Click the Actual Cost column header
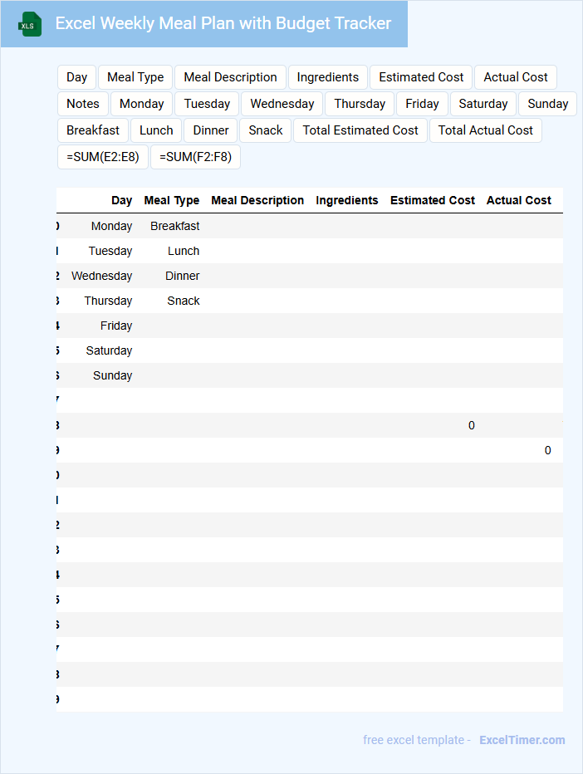Viewport: 583px width, 774px height. (519, 200)
